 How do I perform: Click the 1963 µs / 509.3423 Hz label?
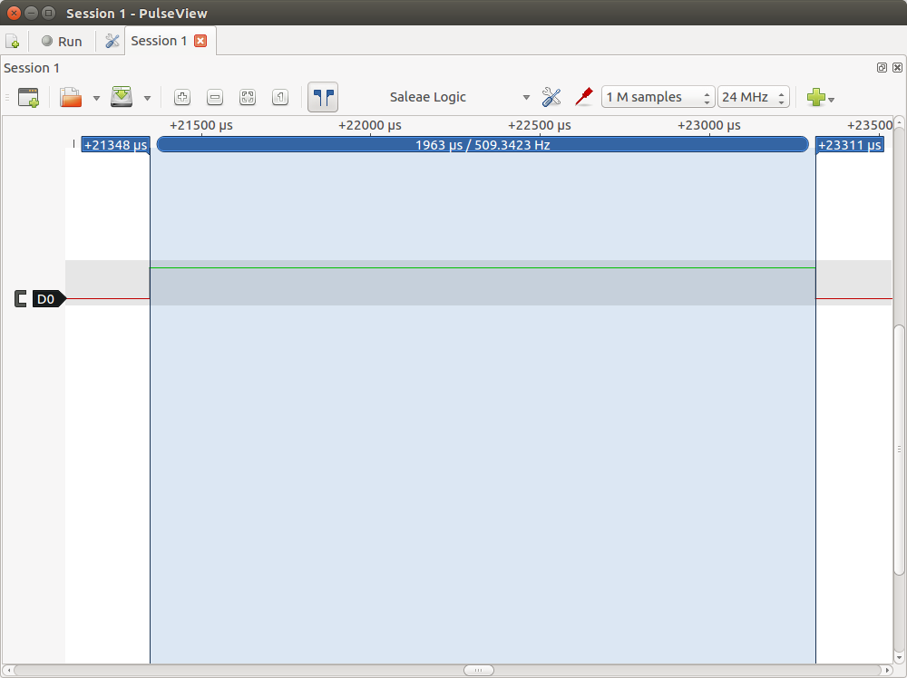pyautogui.click(x=483, y=144)
